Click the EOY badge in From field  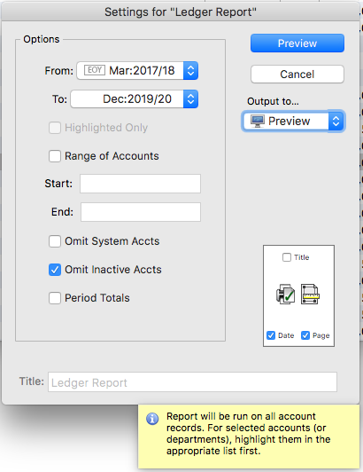(x=95, y=70)
